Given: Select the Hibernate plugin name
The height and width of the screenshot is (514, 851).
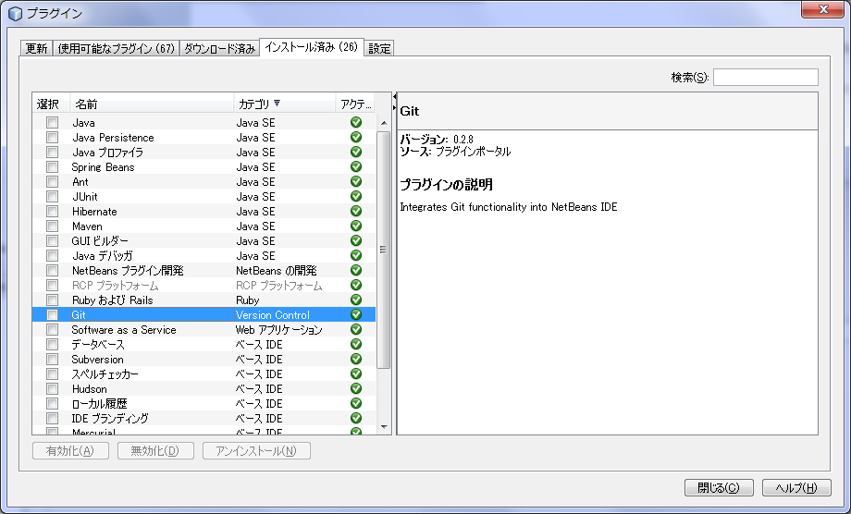Looking at the screenshot, I should [94, 212].
